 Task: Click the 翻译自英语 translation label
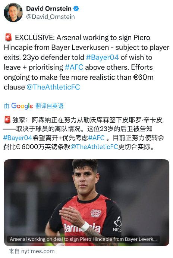pyautogui.click(x=49, y=106)
